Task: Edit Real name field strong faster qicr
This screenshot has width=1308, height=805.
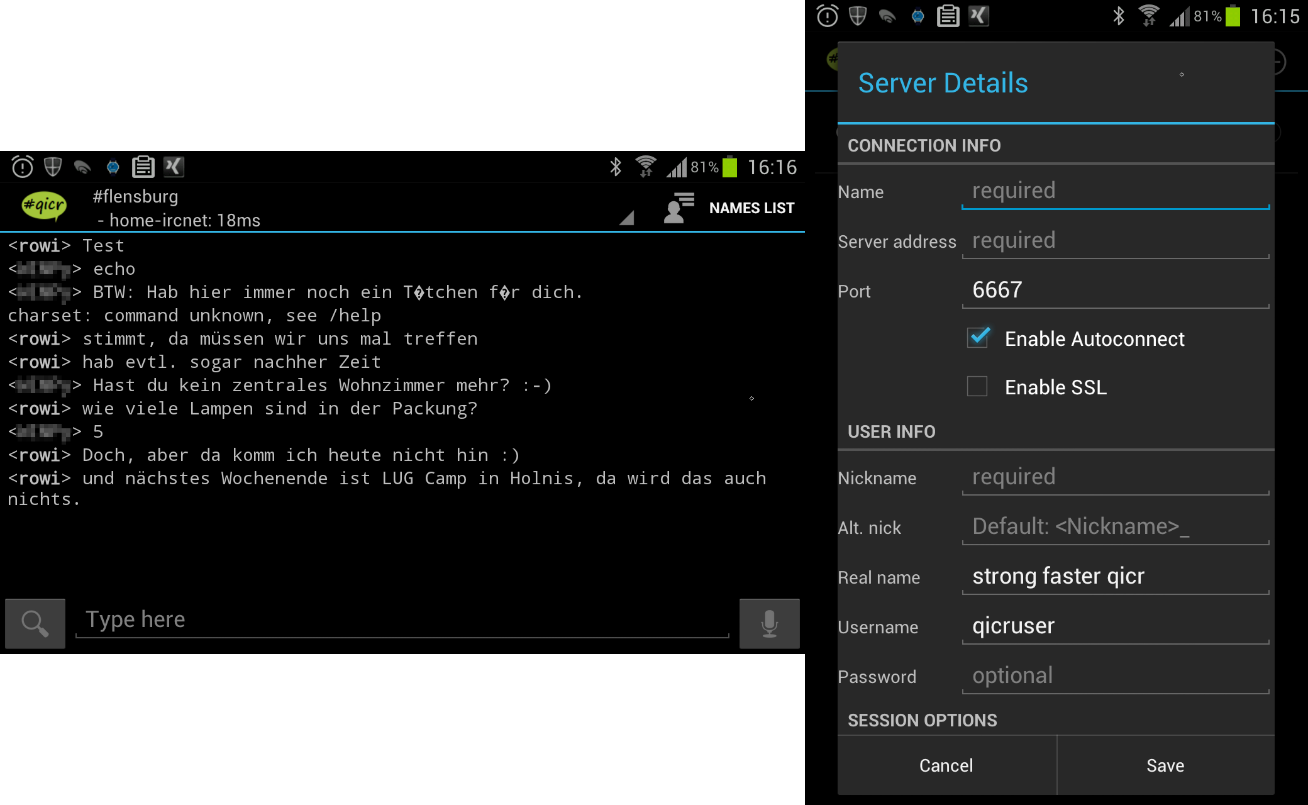Action: (x=1116, y=577)
